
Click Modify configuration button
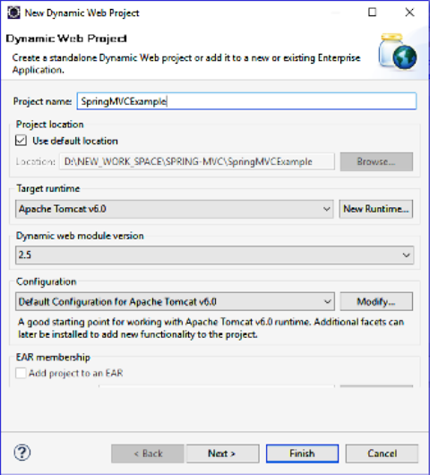pyautogui.click(x=376, y=301)
